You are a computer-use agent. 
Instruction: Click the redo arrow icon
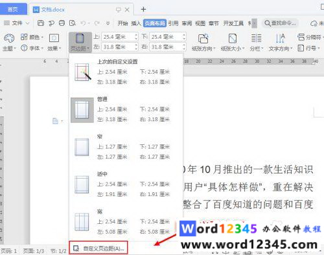[x=97, y=23]
